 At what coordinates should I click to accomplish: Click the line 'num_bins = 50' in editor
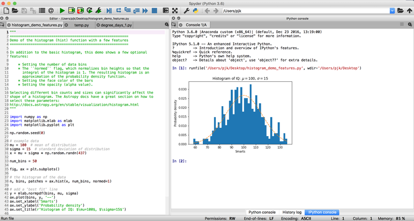23,161
